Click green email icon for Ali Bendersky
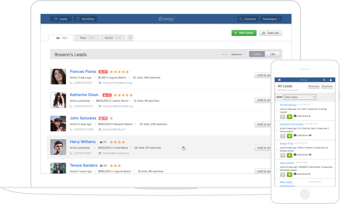340x204 pixels. [x=289, y=117]
